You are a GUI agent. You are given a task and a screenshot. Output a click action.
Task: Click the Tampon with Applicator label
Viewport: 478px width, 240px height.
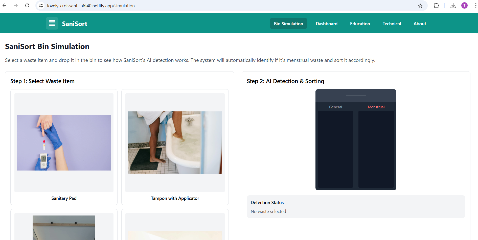(x=175, y=198)
